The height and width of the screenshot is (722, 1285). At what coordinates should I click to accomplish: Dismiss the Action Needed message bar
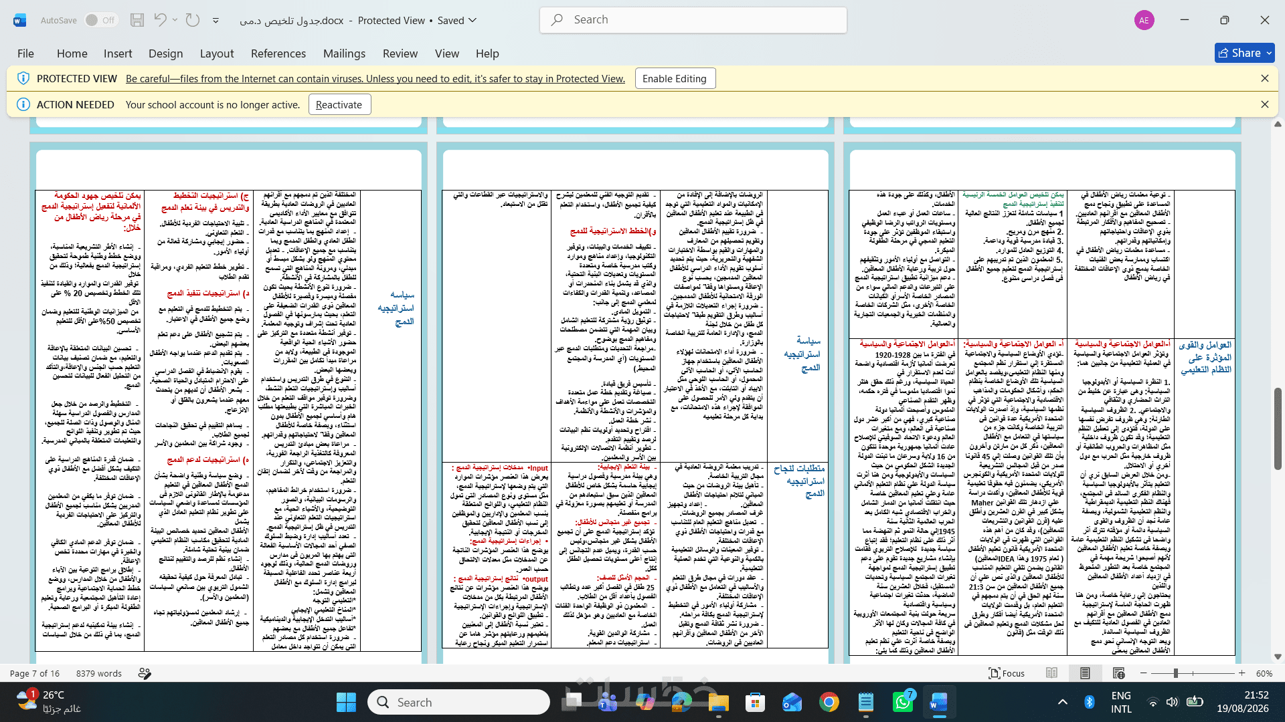(x=1265, y=104)
